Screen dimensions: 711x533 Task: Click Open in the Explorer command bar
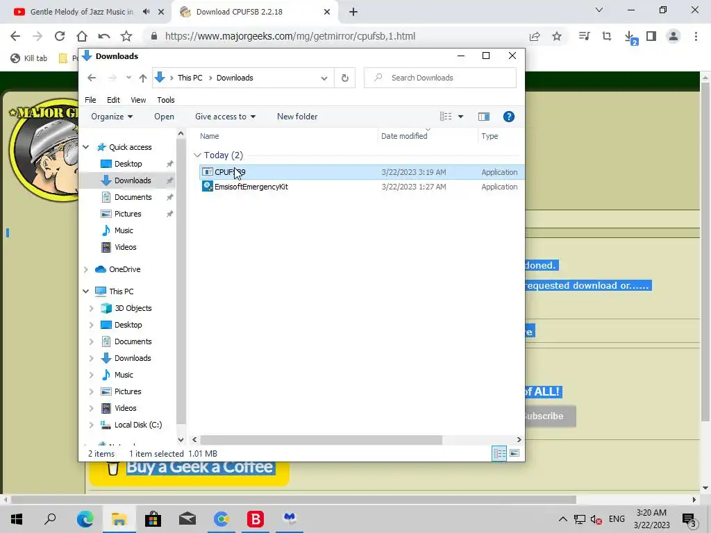coord(164,117)
